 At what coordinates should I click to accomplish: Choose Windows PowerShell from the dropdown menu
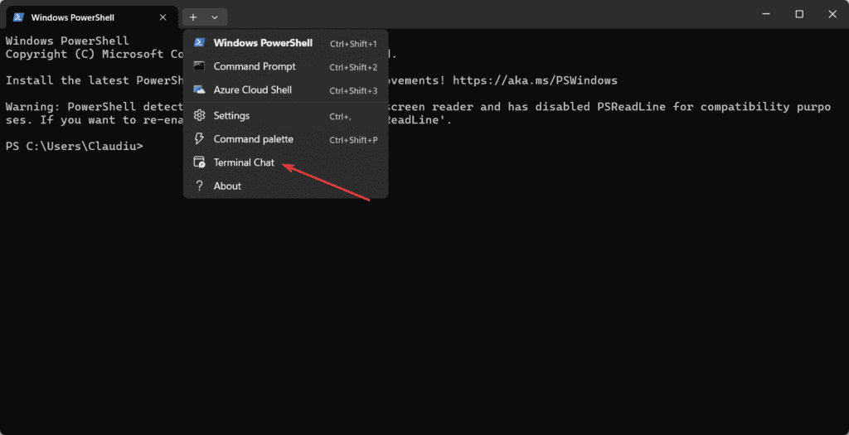[x=285, y=43]
